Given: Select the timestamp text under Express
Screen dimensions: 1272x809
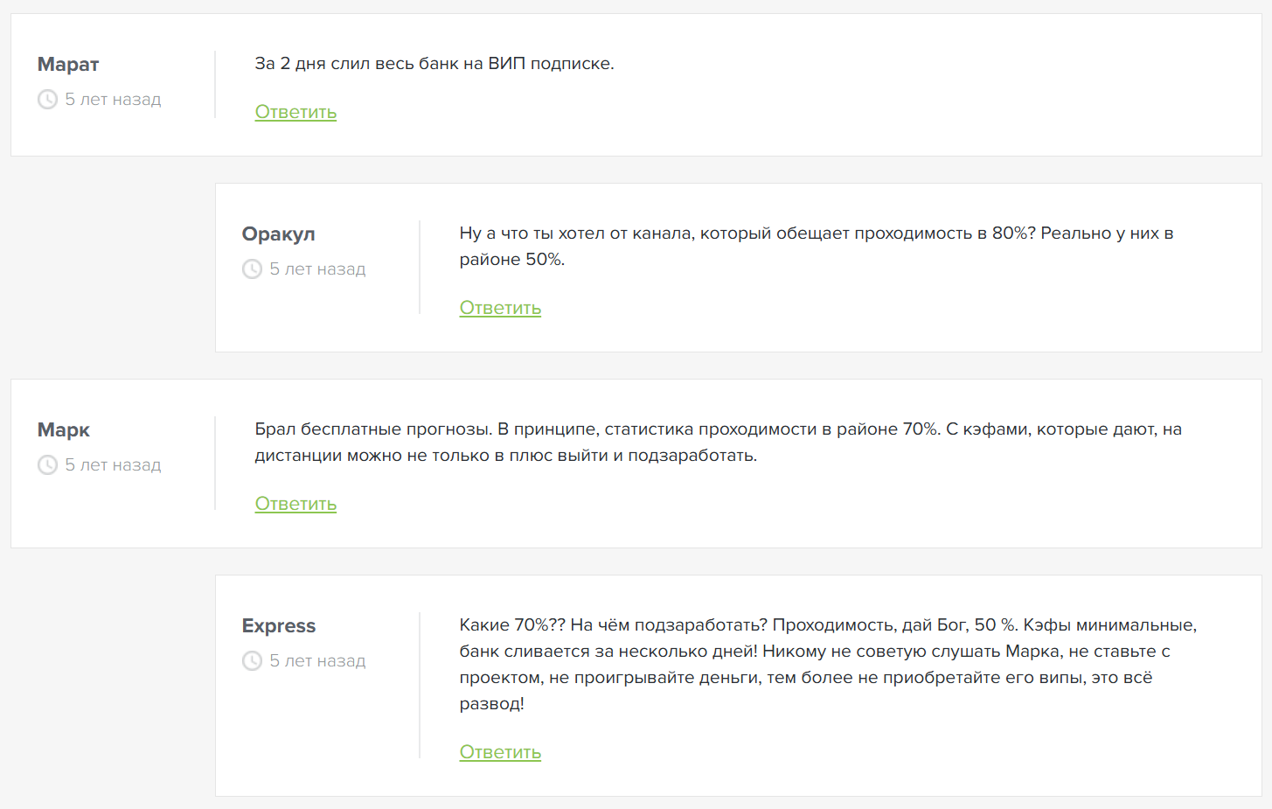Looking at the screenshot, I should pyautogui.click(x=317, y=660).
